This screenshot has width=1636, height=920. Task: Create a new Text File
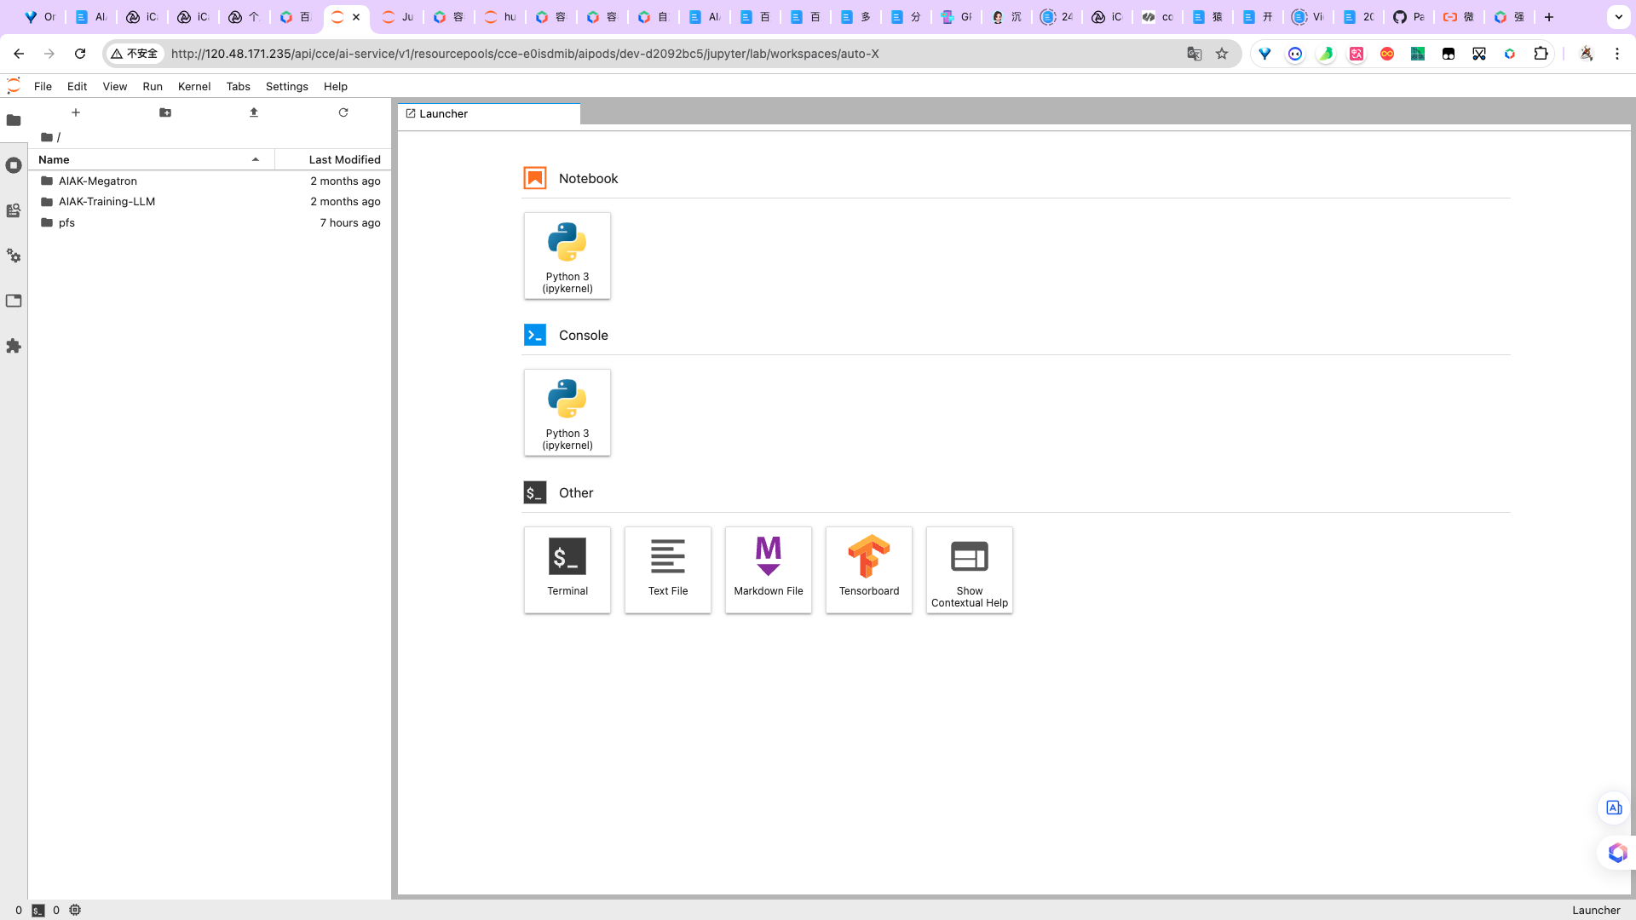668,570
